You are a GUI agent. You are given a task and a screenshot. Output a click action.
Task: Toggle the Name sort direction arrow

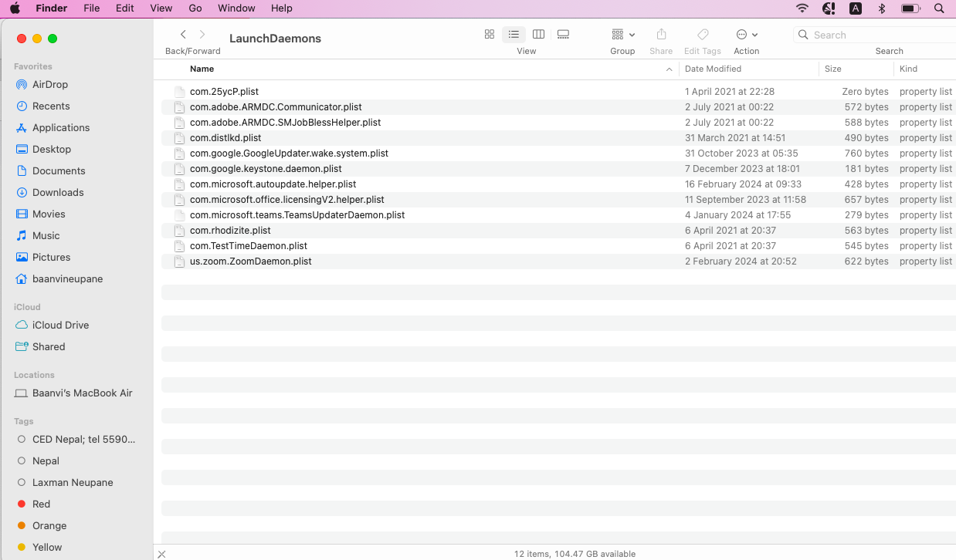[669, 69]
